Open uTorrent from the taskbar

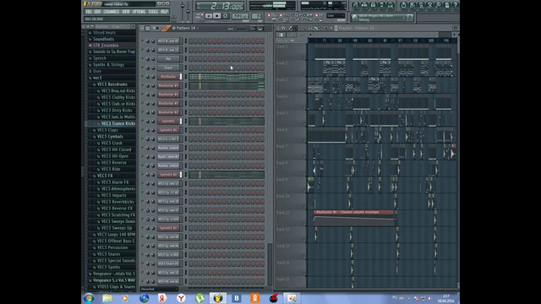[x=199, y=298]
